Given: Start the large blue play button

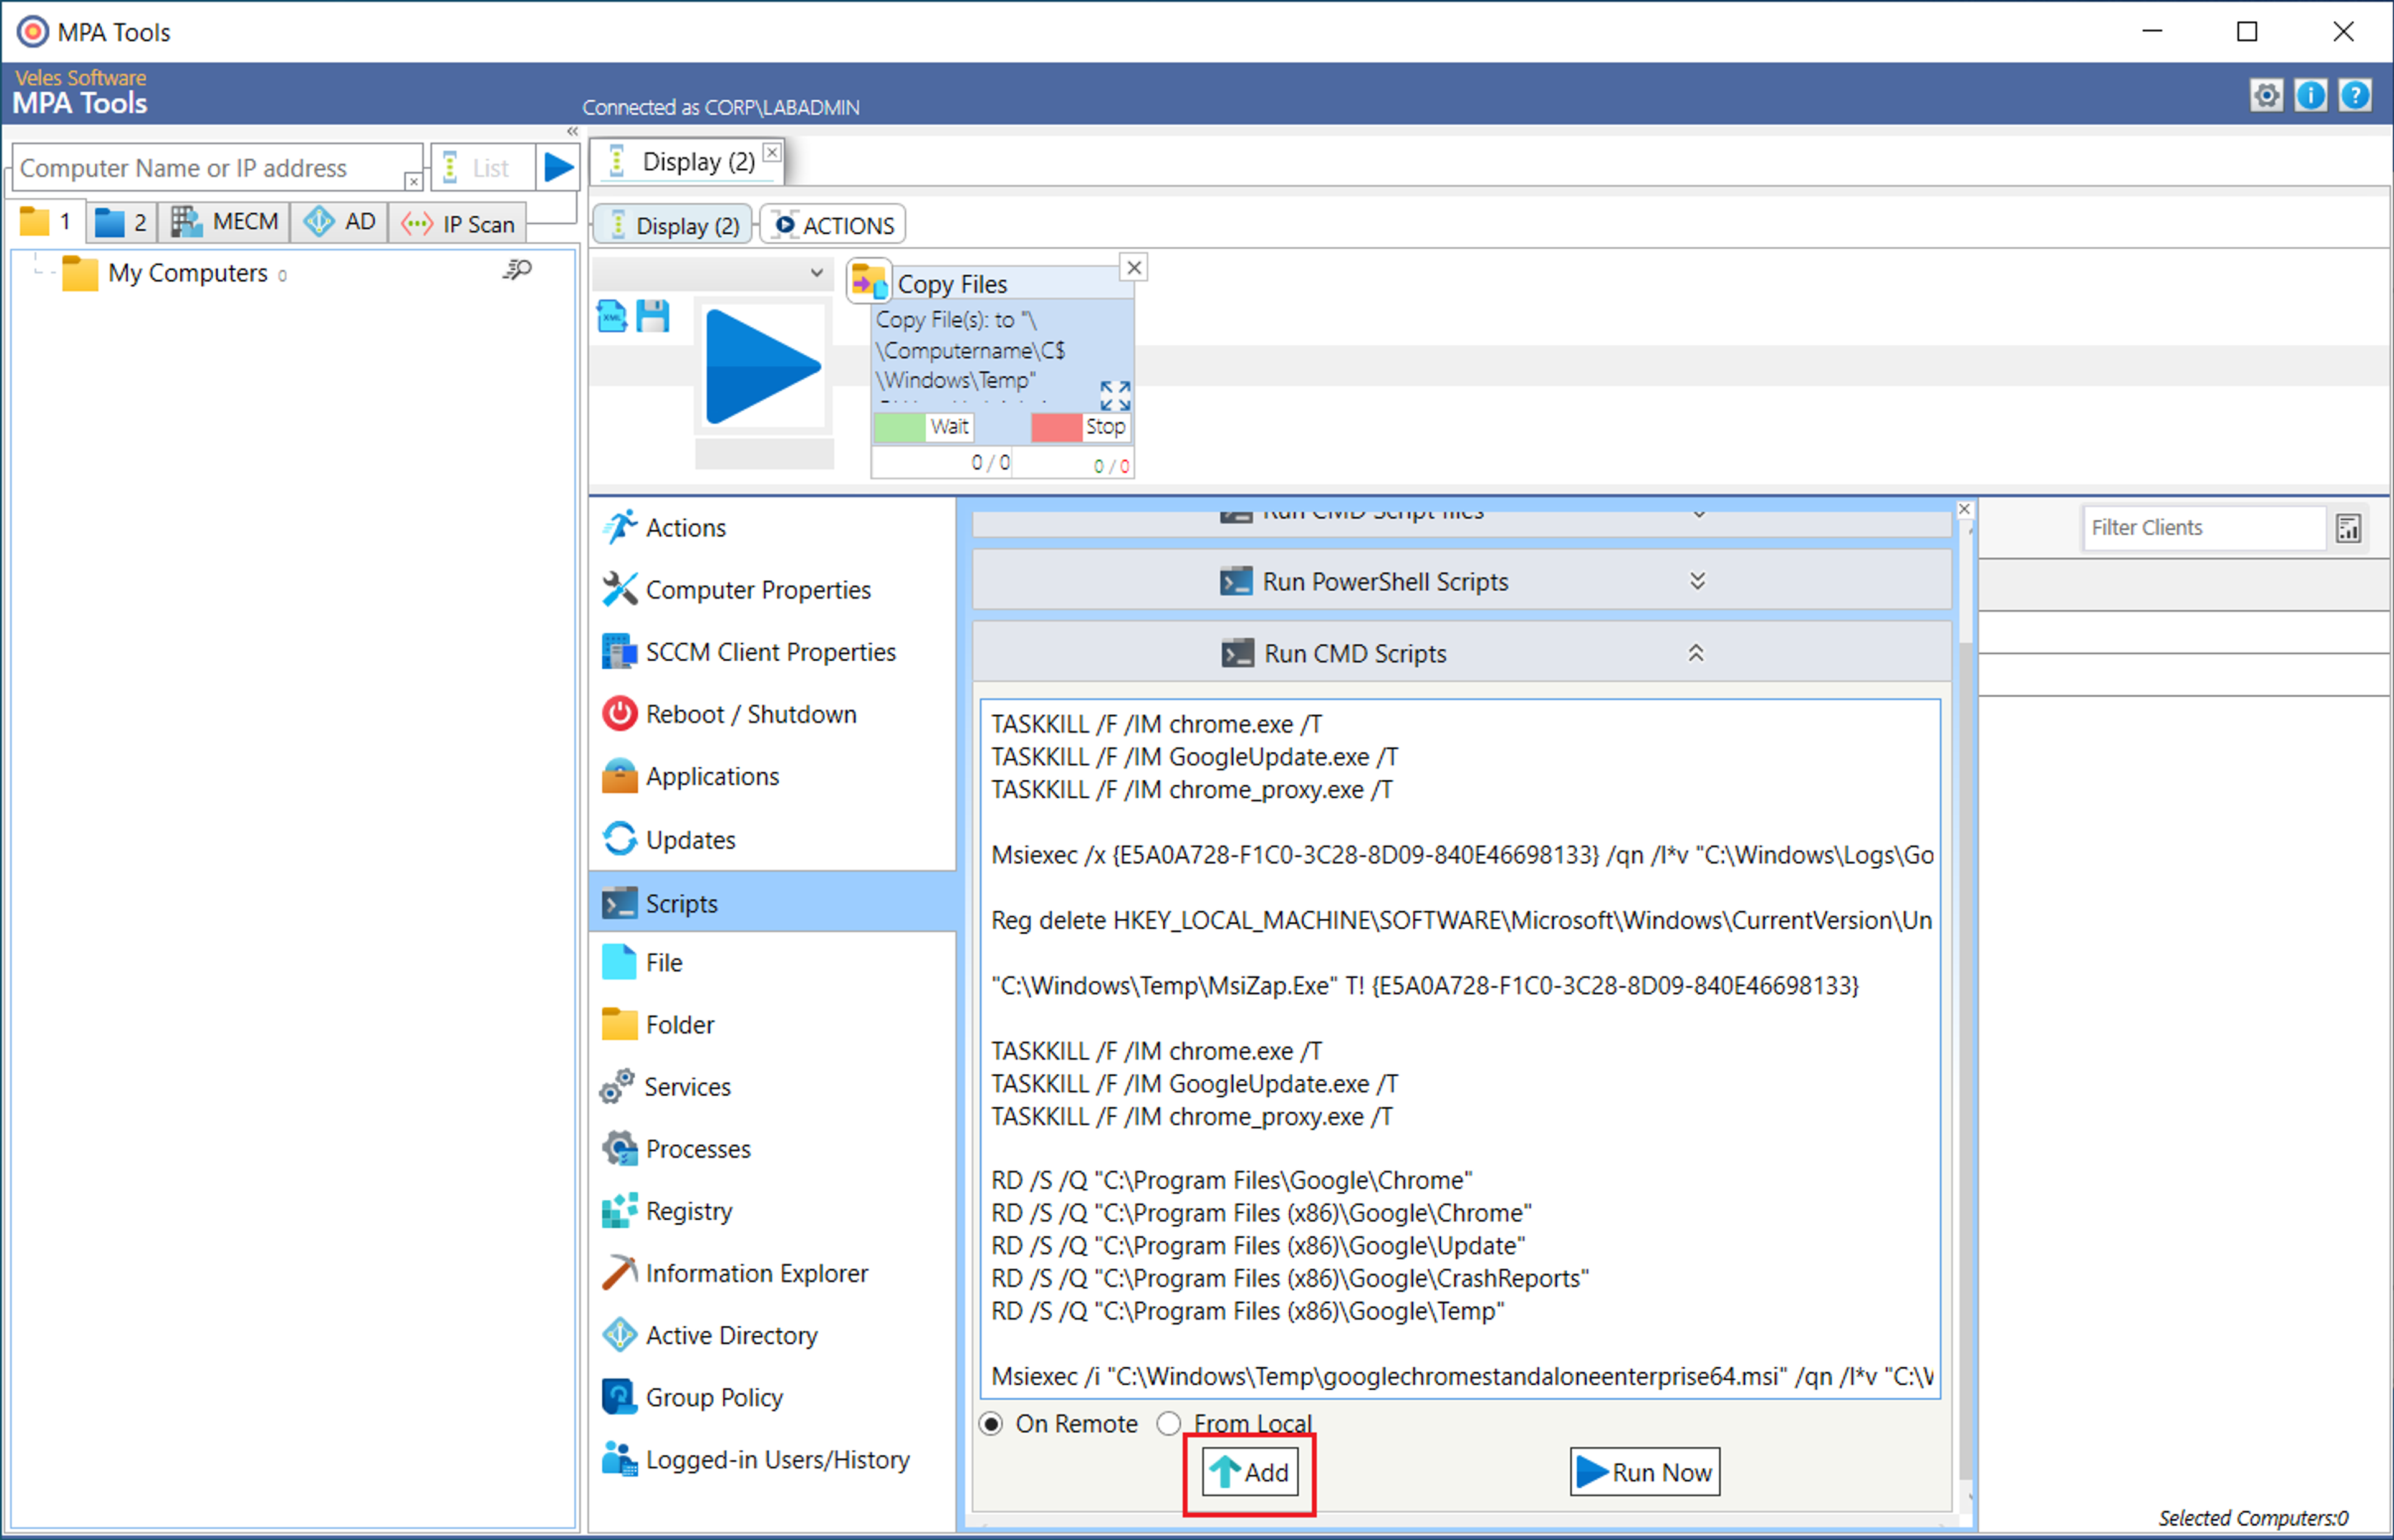Looking at the screenshot, I should [x=762, y=367].
